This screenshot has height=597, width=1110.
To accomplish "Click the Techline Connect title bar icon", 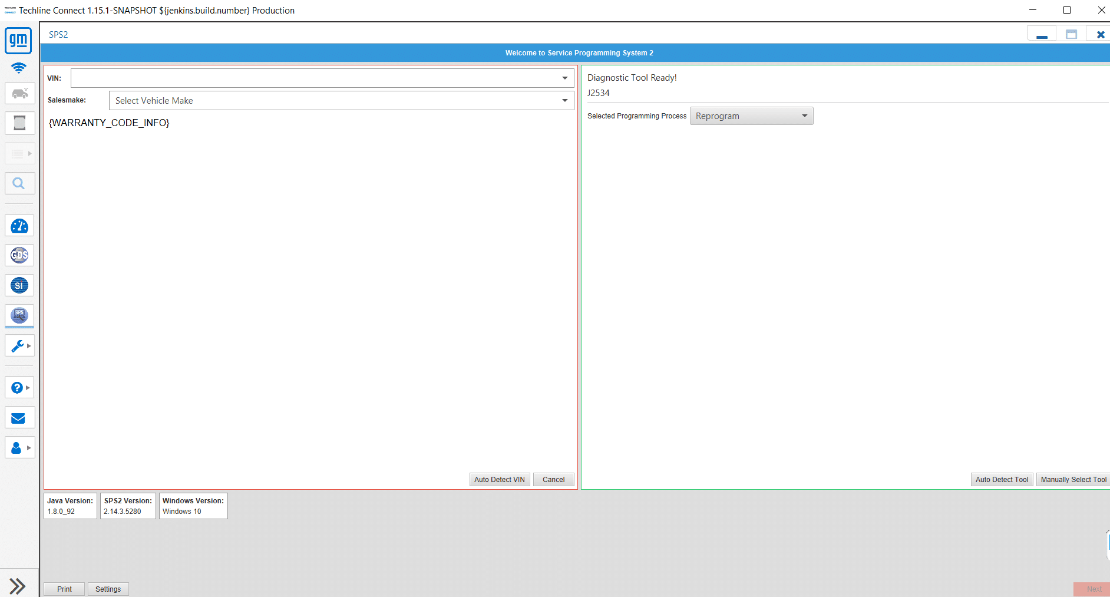I will (x=10, y=11).
